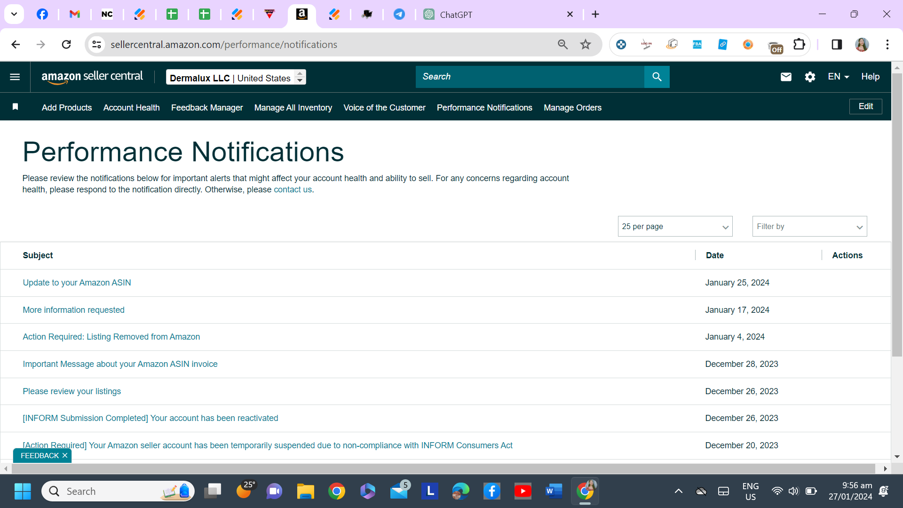Click the Edit button in navigation bar
Image resolution: width=903 pixels, height=508 pixels.
[866, 106]
